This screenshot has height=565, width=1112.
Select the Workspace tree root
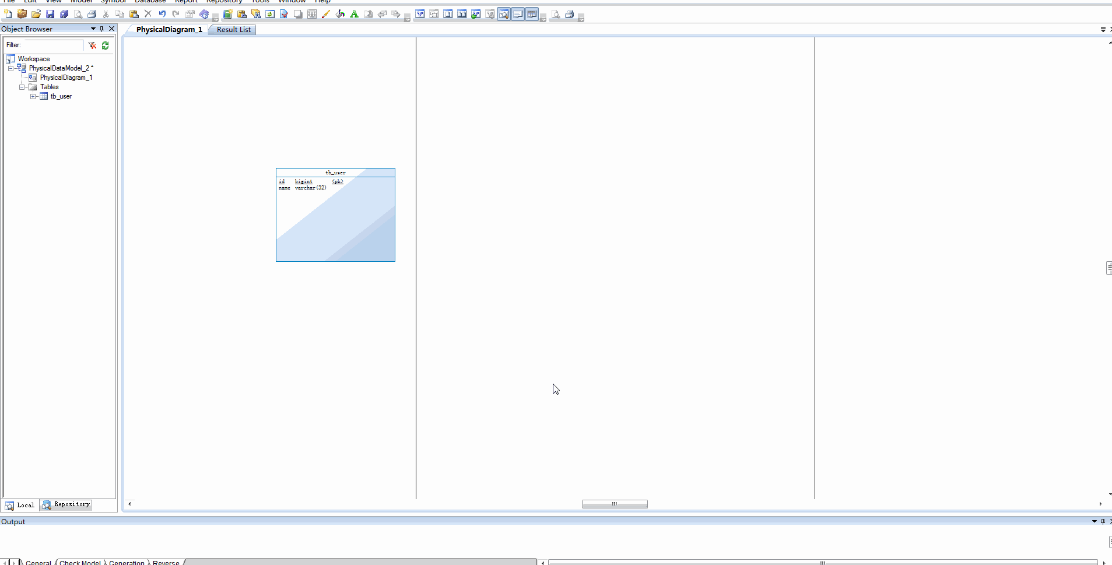click(33, 59)
